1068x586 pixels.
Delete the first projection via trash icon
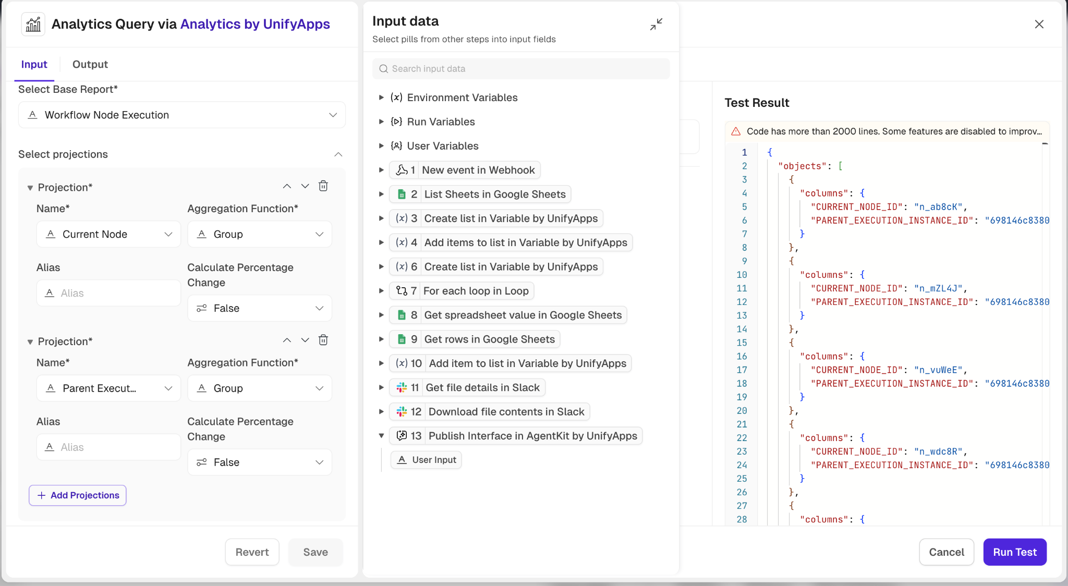click(323, 186)
